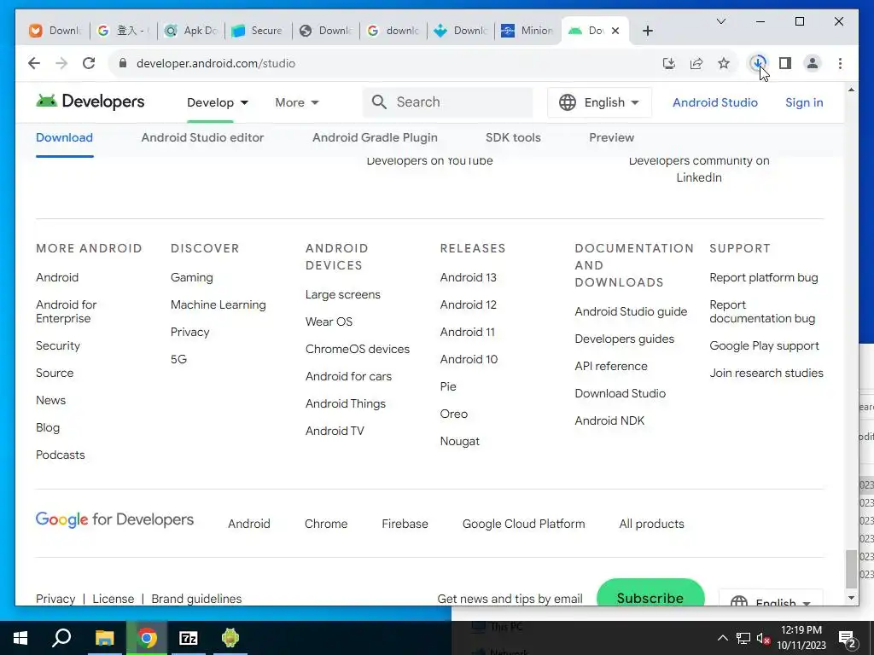Open Windows Start menu

(20, 638)
